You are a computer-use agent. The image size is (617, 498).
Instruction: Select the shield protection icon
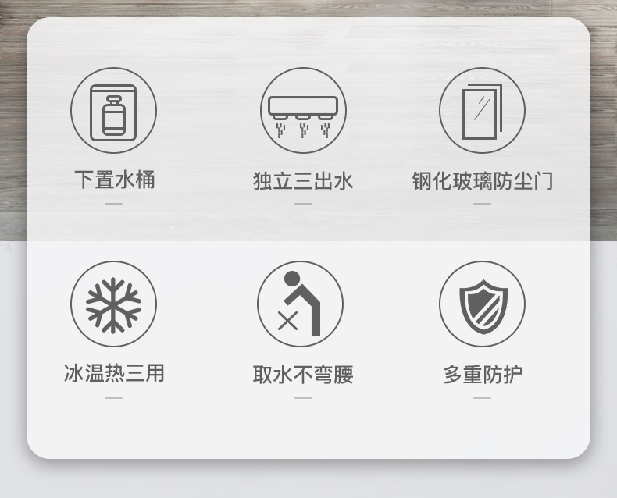tap(482, 304)
